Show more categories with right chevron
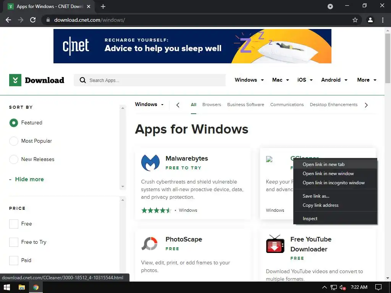This screenshot has height=293, width=391. 366,105
